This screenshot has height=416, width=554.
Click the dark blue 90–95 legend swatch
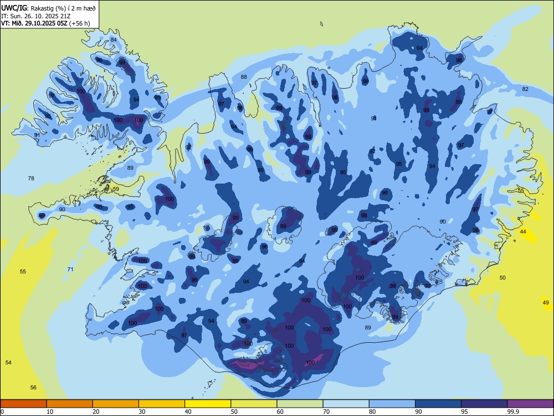point(438,404)
